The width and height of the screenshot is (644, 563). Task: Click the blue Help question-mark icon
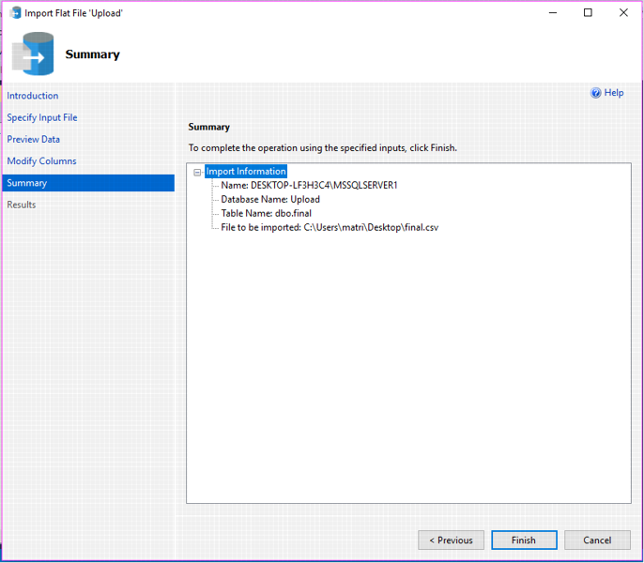click(x=595, y=93)
